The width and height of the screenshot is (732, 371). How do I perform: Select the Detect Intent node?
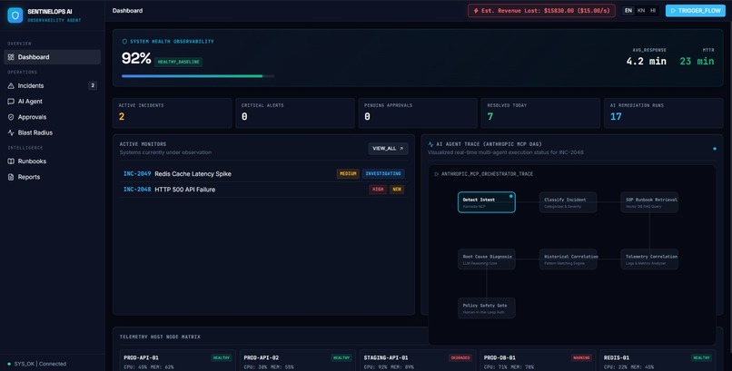coord(487,202)
